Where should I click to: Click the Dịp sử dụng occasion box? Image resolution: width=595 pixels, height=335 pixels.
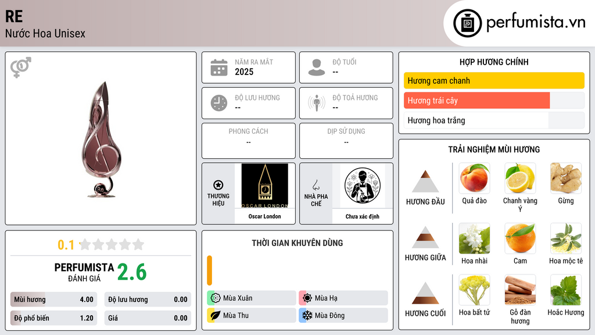(x=346, y=141)
